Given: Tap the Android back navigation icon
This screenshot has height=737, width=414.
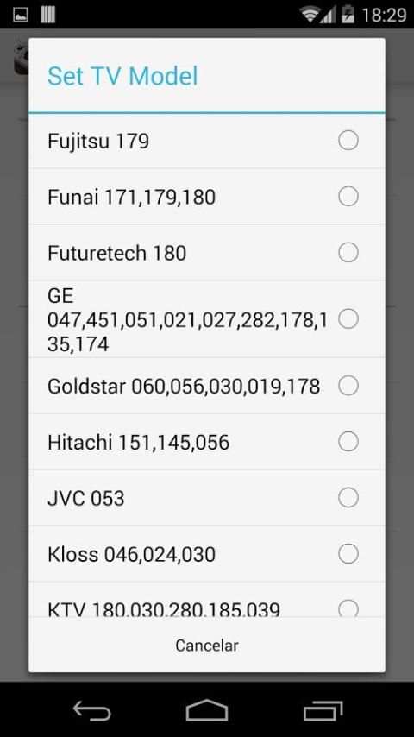Looking at the screenshot, I should pyautogui.click(x=92, y=709).
